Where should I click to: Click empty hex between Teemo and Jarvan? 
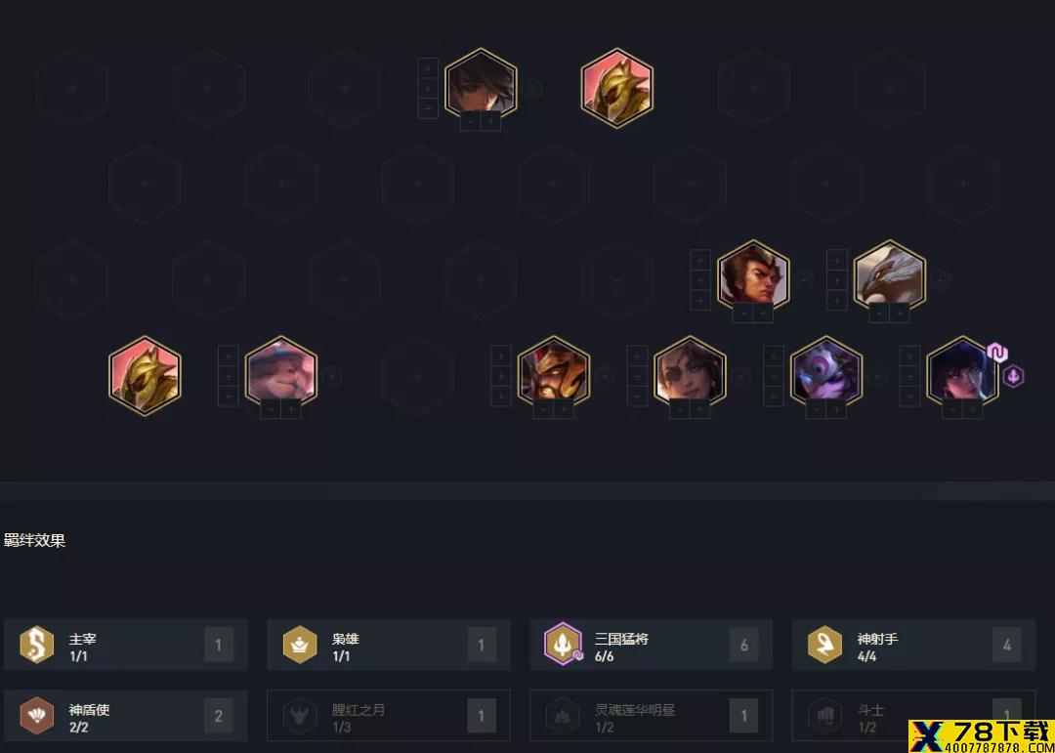tap(416, 375)
